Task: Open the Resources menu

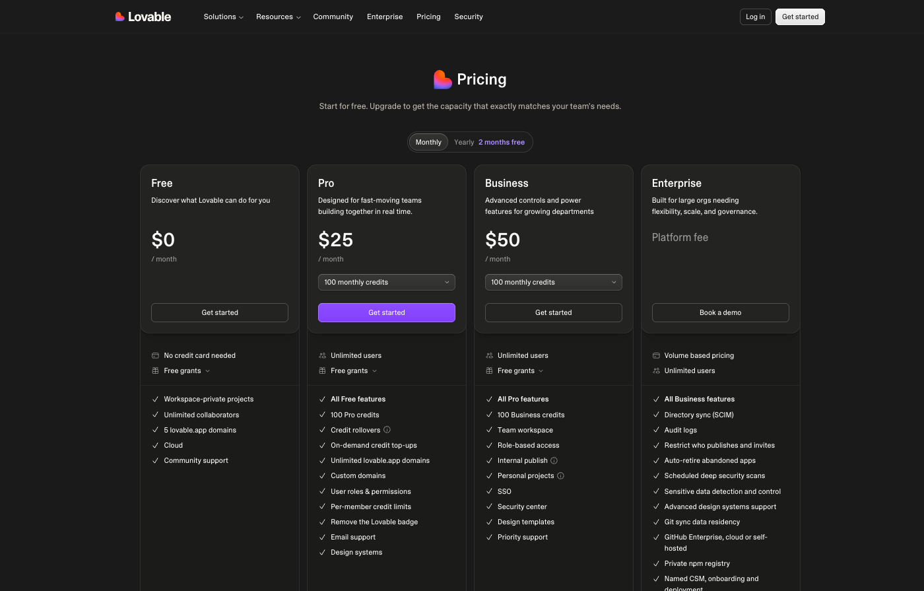Action: click(279, 17)
